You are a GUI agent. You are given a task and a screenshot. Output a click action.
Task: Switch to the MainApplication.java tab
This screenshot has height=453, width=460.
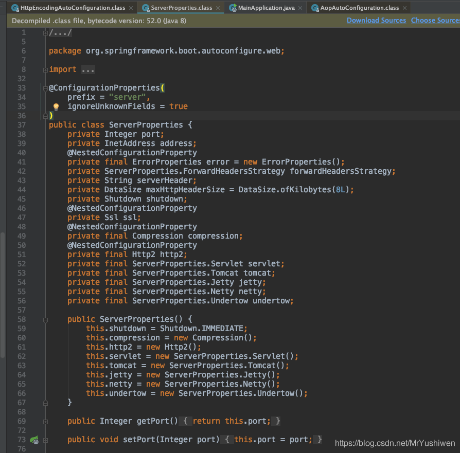(266, 8)
